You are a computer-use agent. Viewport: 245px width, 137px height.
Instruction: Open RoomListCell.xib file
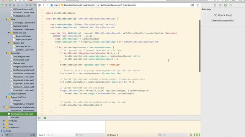[23, 36]
